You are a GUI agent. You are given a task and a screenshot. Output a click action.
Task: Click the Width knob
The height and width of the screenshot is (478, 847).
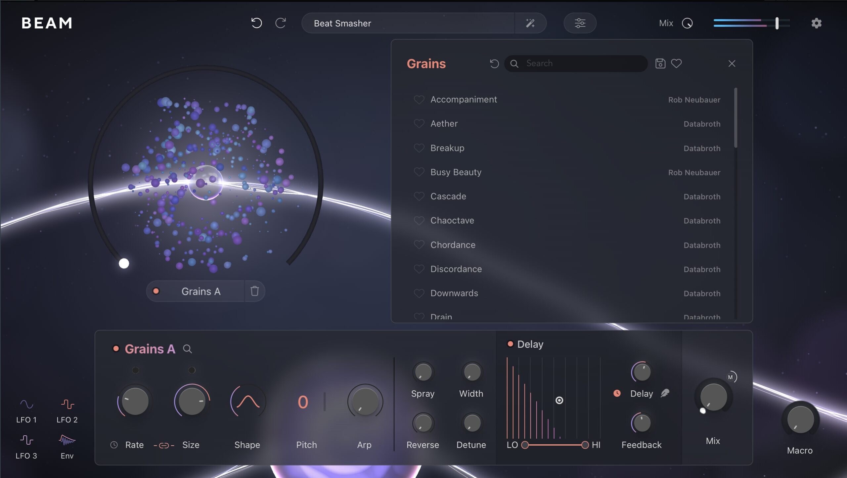(x=472, y=372)
